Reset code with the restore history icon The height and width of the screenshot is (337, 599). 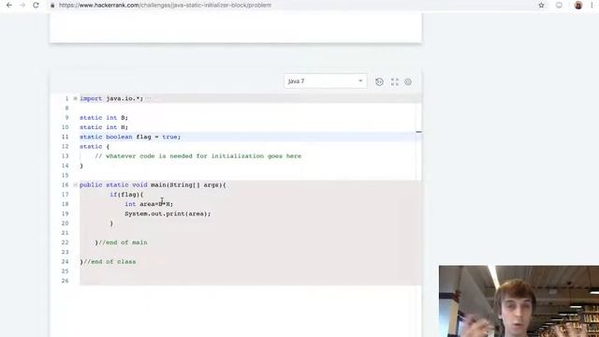point(379,81)
